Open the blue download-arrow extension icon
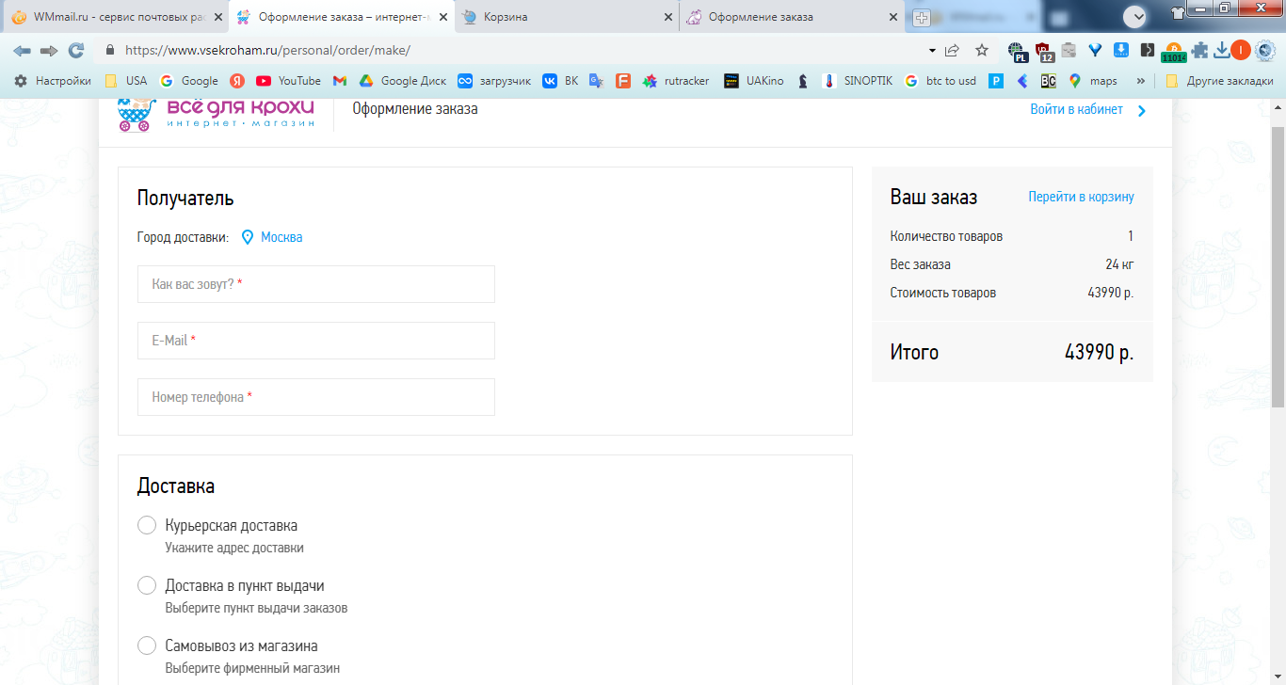This screenshot has width=1286, height=685. 1121,50
